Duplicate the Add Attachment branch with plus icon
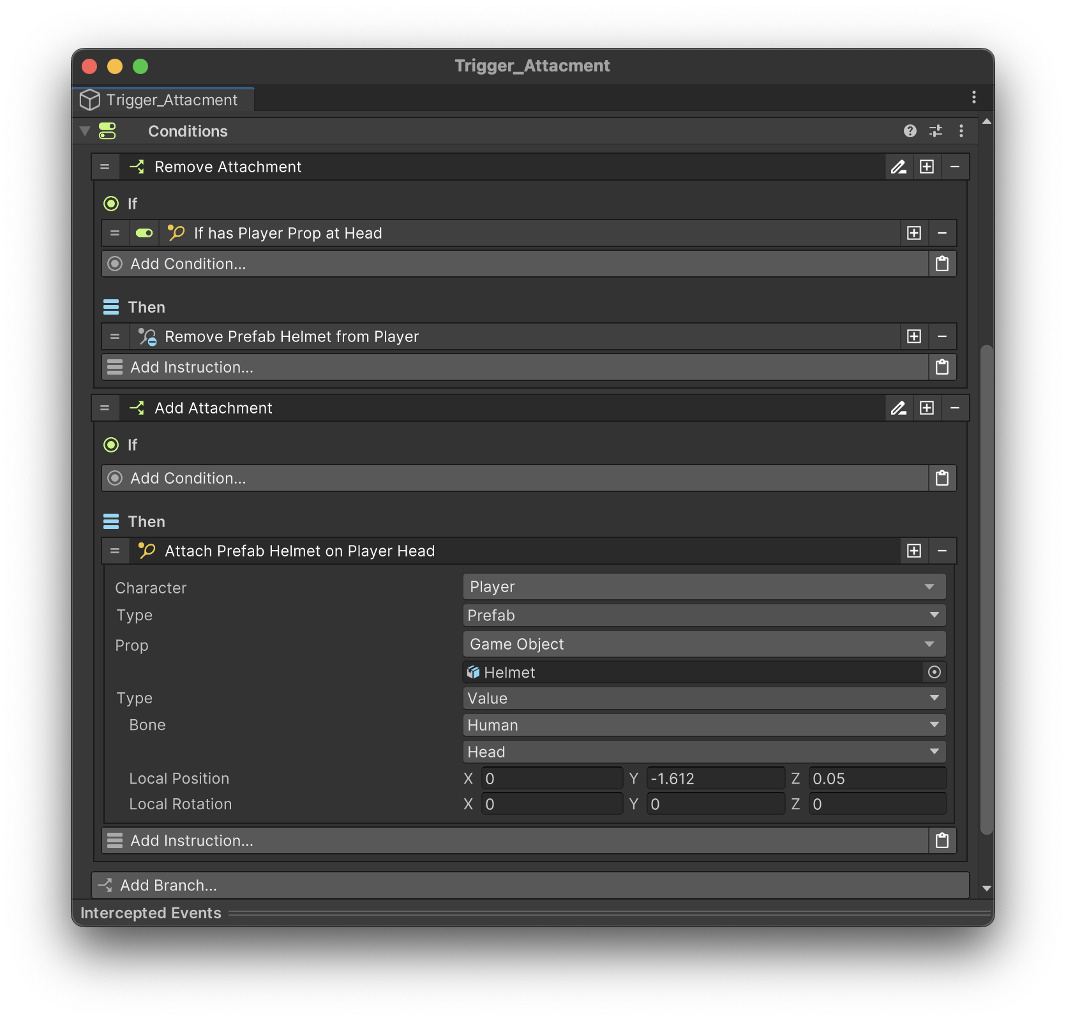 [927, 408]
